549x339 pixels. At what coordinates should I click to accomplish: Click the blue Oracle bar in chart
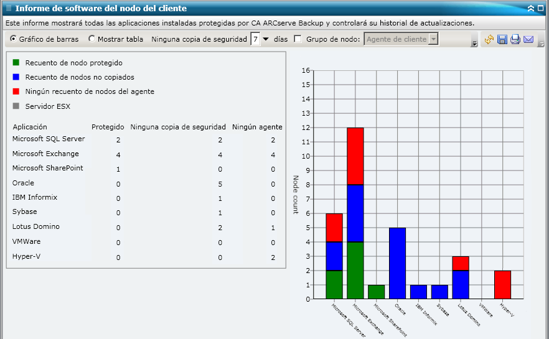click(397, 264)
